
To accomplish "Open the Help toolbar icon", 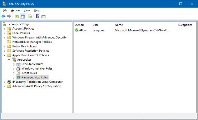I will pyautogui.click(x=38, y=16).
